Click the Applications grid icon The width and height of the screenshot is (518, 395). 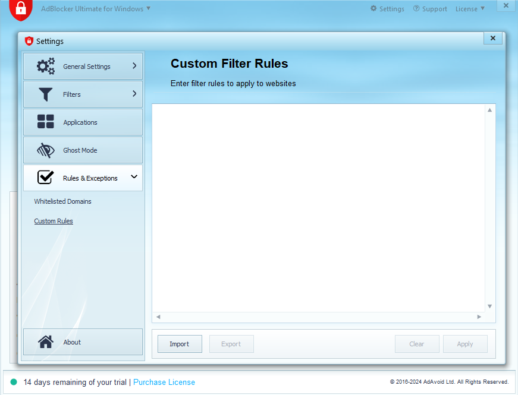click(46, 122)
